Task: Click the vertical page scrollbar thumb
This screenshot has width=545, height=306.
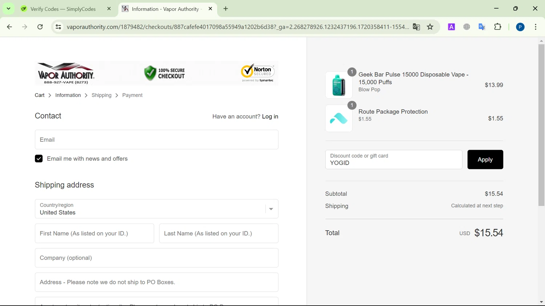Action: pyautogui.click(x=541, y=125)
